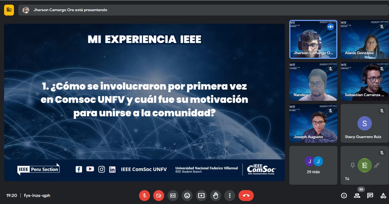Click the Facebook icon on the slide

(x=79, y=169)
